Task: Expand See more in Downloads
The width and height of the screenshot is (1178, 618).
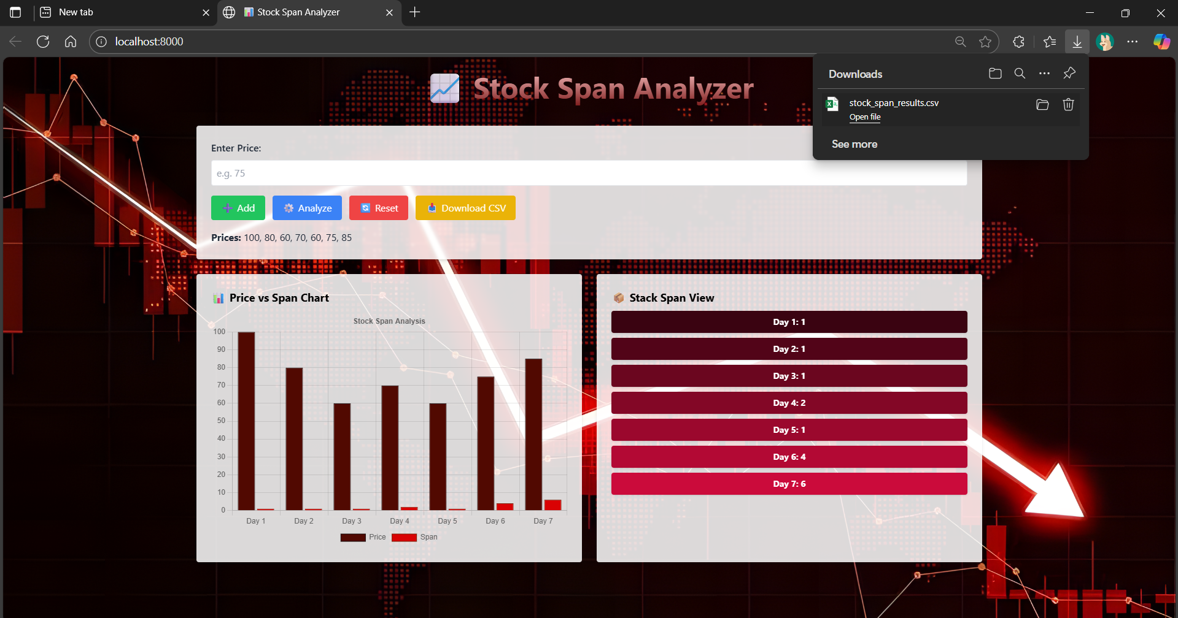Action: click(854, 143)
